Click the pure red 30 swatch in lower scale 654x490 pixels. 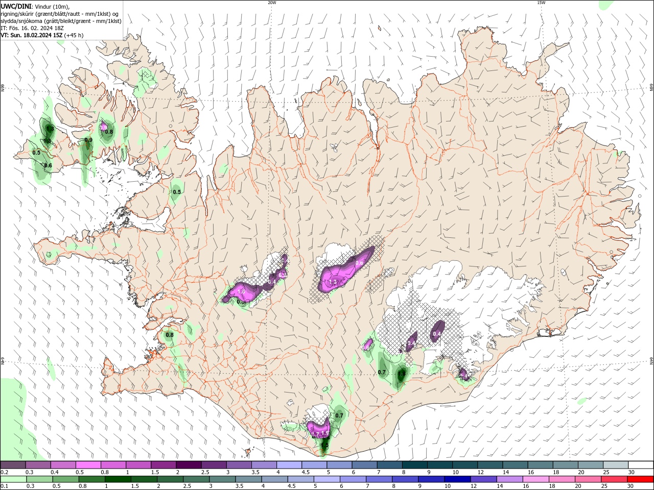641,479
